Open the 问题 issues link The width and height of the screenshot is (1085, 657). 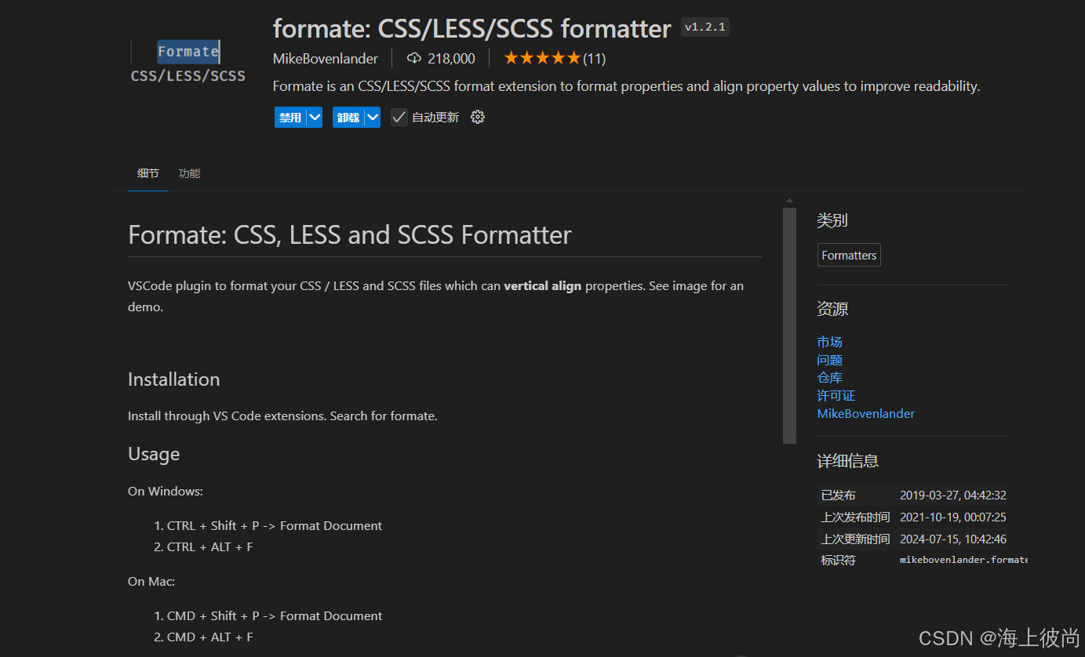[829, 360]
